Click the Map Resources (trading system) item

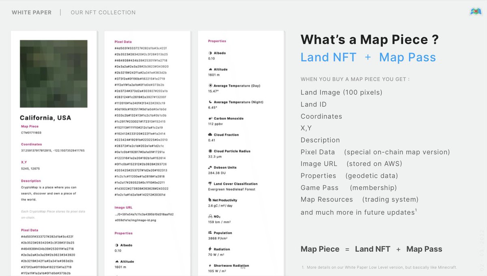click(x=360, y=200)
